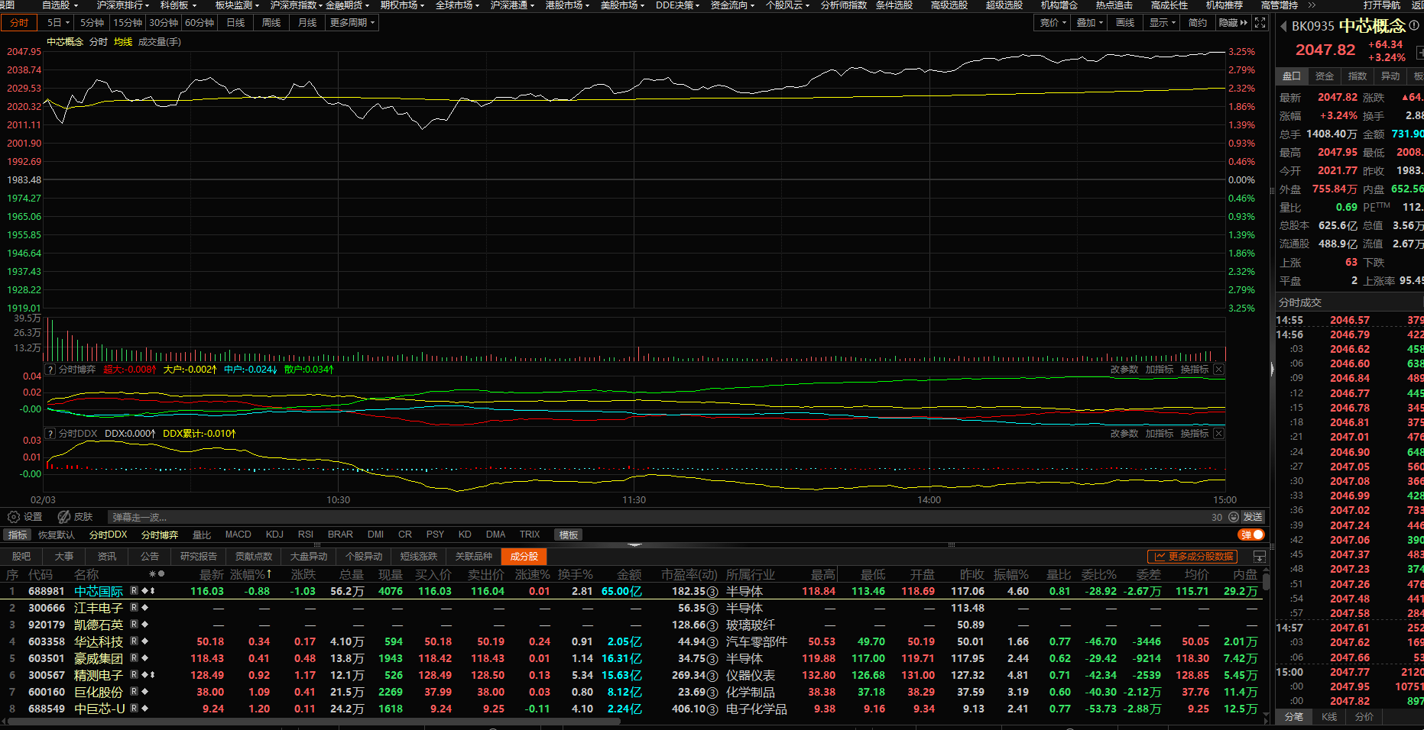The width and height of the screenshot is (1424, 730).
Task: Close the 分时博弈 indicator panel
Action: pos(1218,370)
